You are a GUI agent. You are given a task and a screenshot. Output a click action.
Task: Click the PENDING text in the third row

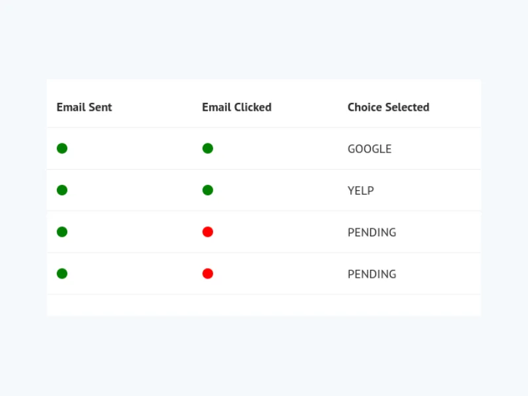(372, 232)
